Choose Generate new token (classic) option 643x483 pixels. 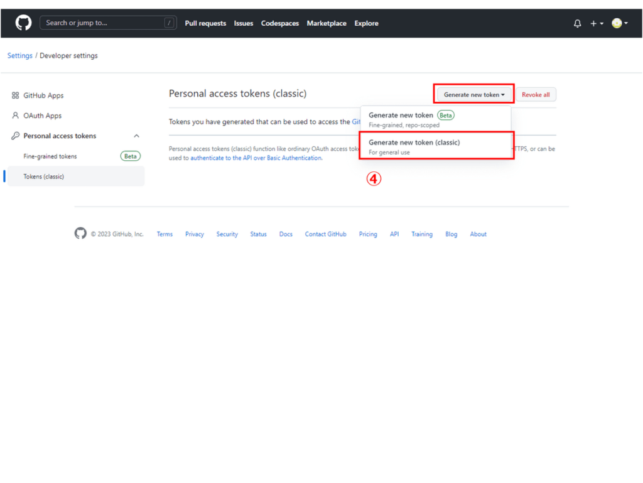point(436,146)
